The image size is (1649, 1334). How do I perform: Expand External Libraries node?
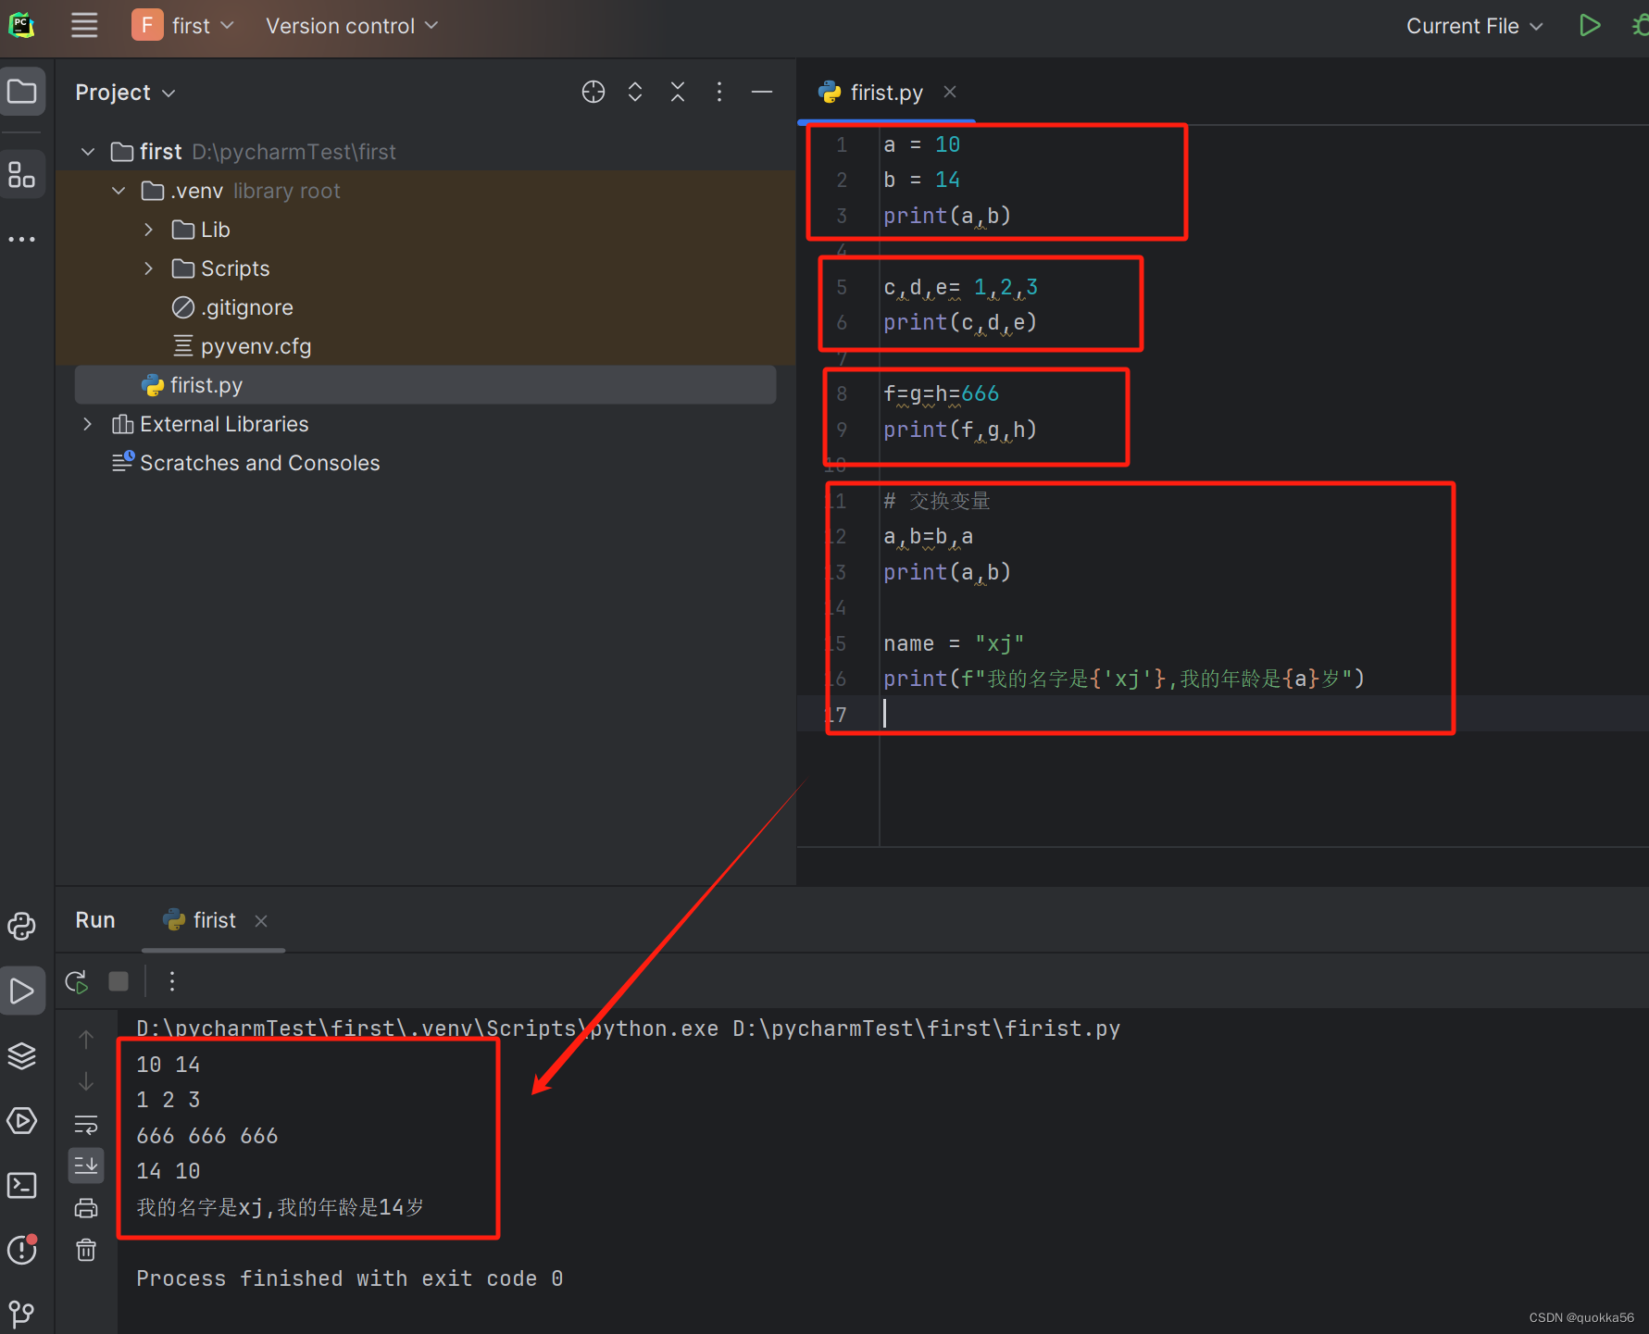[88, 424]
